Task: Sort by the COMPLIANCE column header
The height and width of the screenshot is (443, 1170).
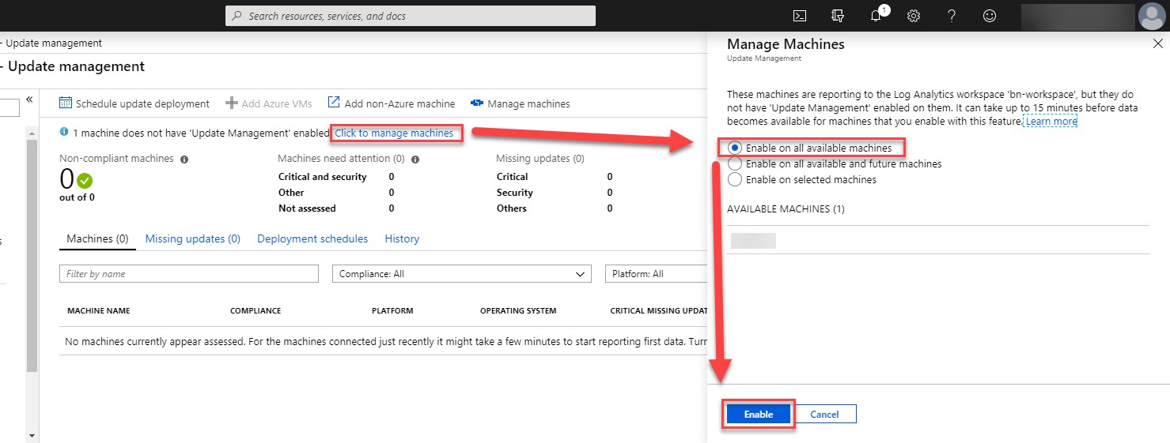Action: tap(256, 311)
